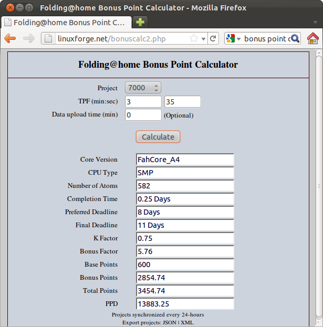Viewport: 323px width, 327px height.
Task: Click 'Projects synchronized every 24-hours' text
Action: [x=158, y=315]
